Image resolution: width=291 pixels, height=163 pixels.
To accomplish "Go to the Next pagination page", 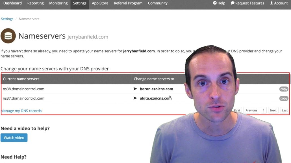I will tap(273, 110).
